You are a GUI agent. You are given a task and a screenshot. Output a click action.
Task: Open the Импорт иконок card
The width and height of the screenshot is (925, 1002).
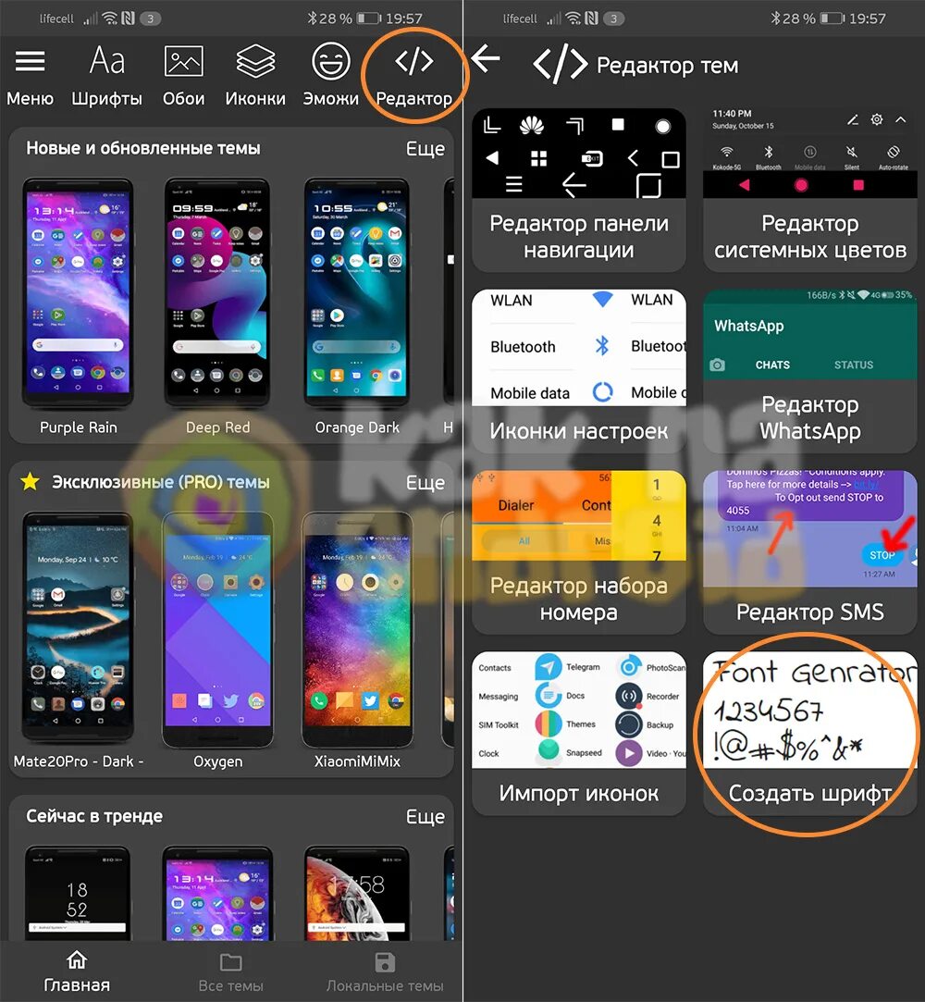579,733
